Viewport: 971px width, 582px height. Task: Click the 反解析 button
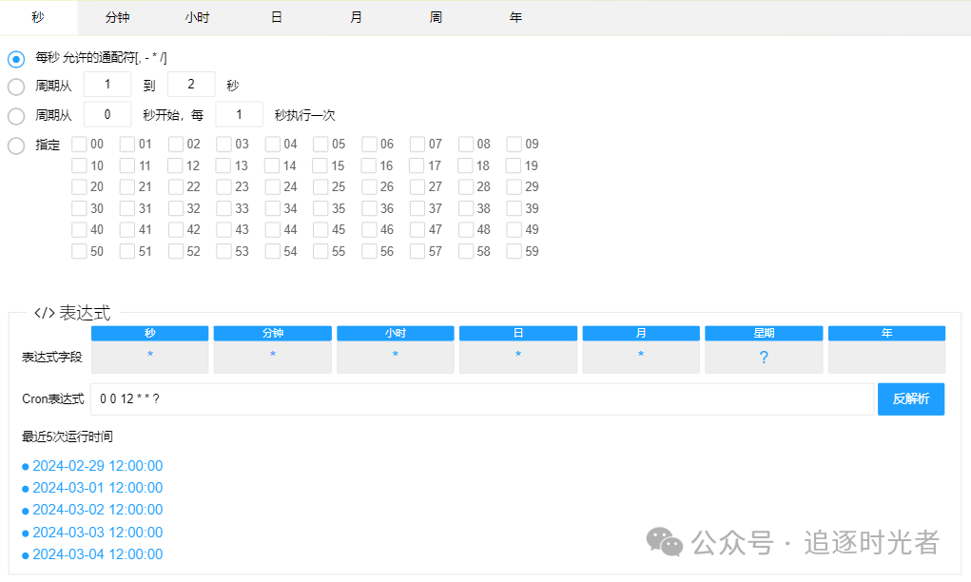910,398
